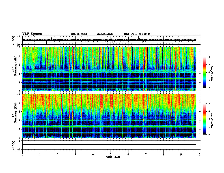224x173 pixels.
Task: Click the ch.1 voltage waveform trace
Action: [x=109, y=40]
